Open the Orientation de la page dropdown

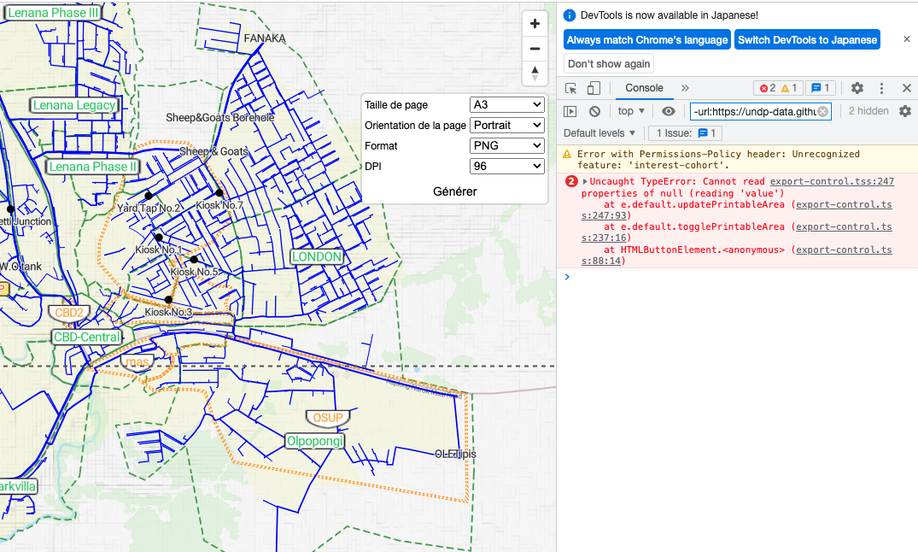coord(507,126)
